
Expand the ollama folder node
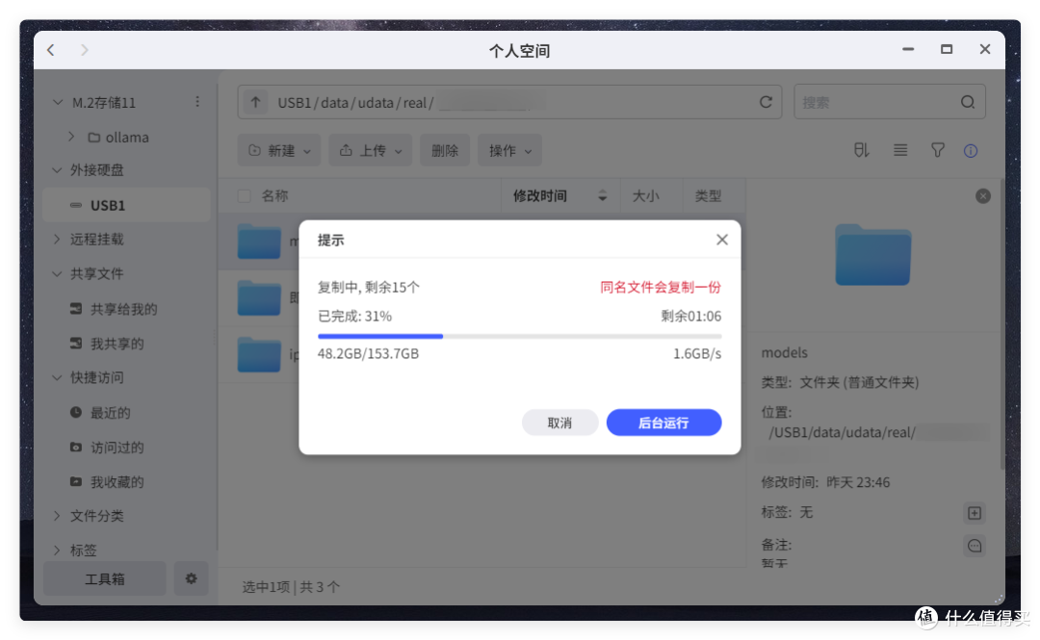(71, 137)
